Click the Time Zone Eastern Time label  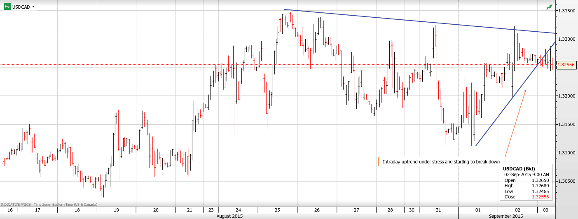65,205
